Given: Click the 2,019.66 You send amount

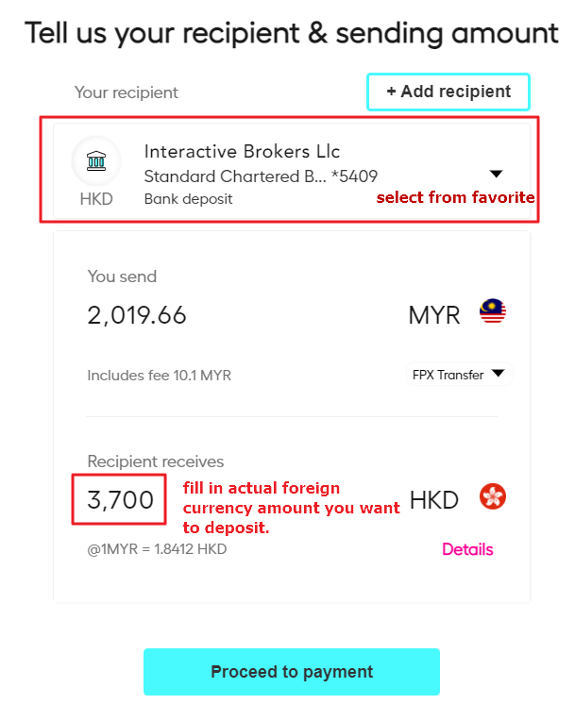Looking at the screenshot, I should point(137,315).
